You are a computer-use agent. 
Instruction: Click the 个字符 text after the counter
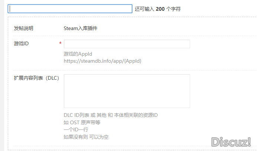coord(173,9)
